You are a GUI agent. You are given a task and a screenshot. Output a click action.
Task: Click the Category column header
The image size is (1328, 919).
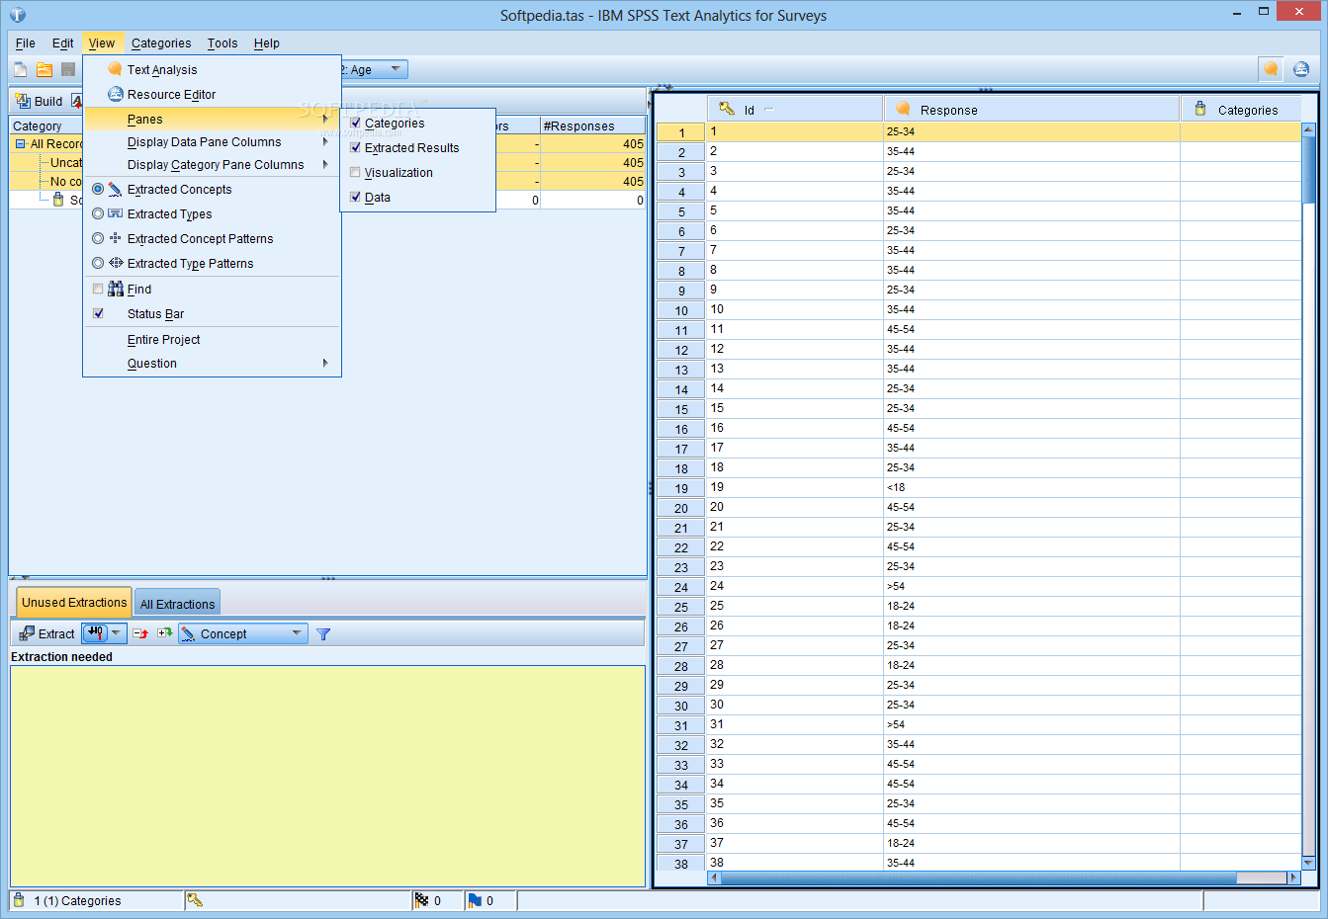click(46, 125)
